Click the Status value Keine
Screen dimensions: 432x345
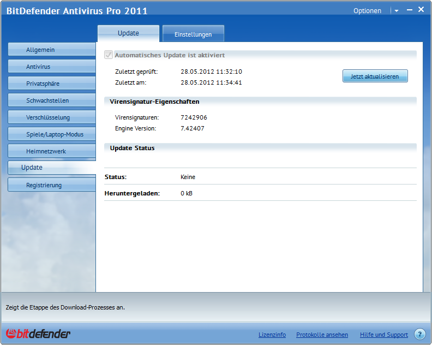click(188, 177)
